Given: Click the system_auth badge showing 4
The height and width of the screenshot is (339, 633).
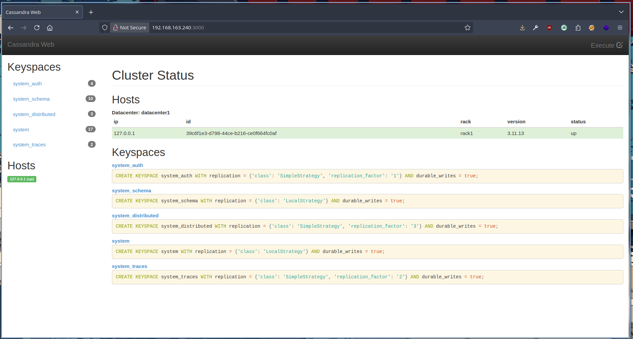Looking at the screenshot, I should (92, 83).
